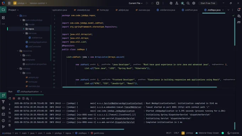Open editor tab options menu

click(233, 10)
